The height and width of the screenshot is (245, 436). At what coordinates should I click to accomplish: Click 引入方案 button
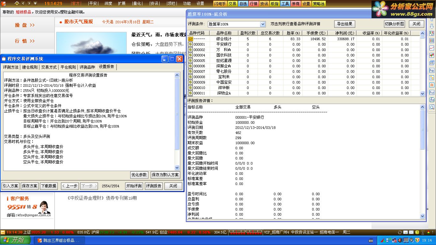11,186
